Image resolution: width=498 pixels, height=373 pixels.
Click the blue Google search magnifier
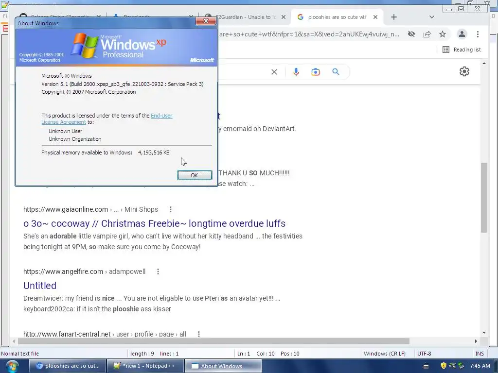[336, 72]
